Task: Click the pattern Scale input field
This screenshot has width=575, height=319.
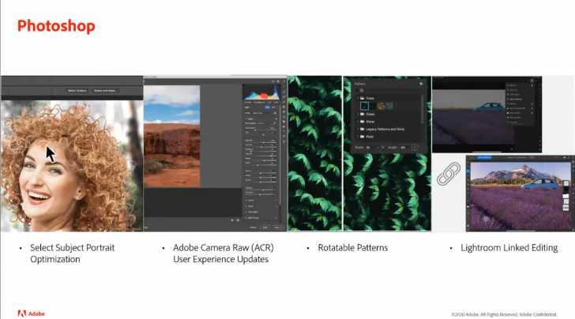Action: (370, 148)
